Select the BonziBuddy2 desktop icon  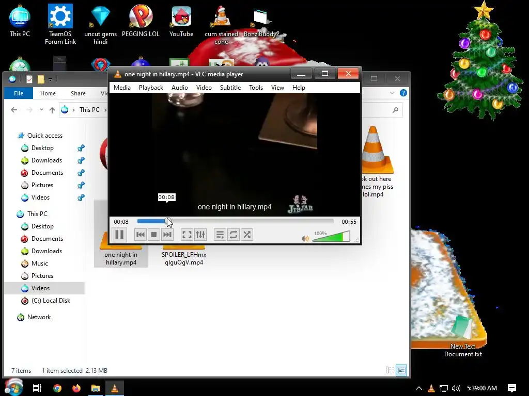[x=261, y=22]
